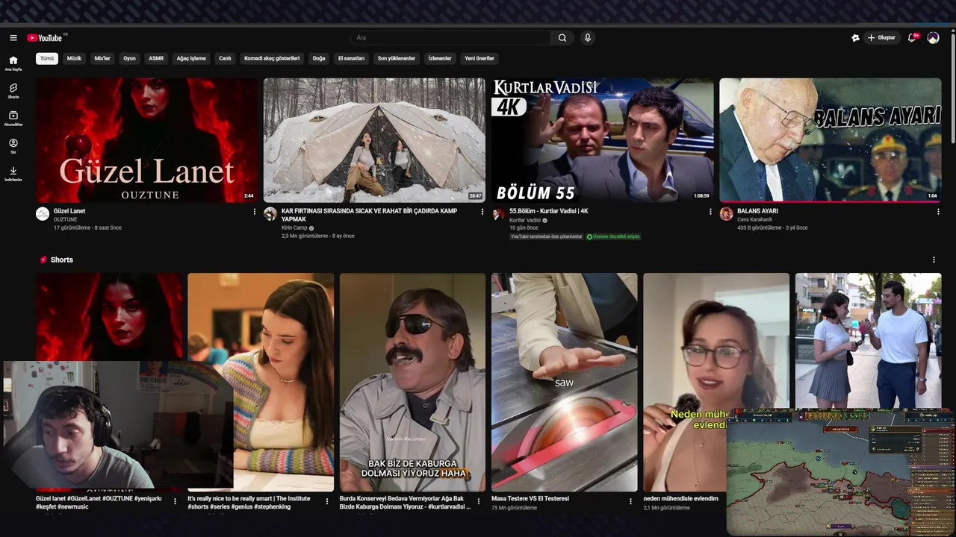Image resolution: width=956 pixels, height=537 pixels.
Task: Start voice search with microphone icon
Action: click(x=588, y=38)
